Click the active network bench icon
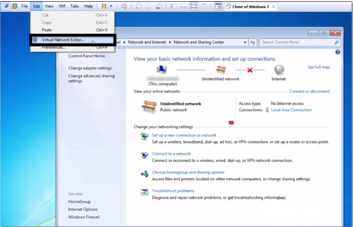The image size is (353, 227). 149,106
